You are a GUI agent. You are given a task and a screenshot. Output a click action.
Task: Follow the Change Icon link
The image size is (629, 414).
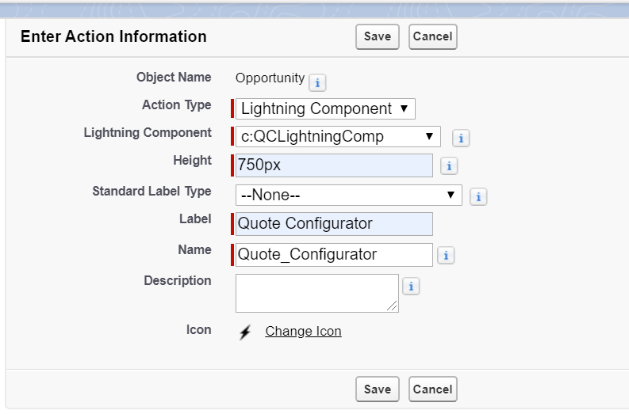pyautogui.click(x=303, y=332)
